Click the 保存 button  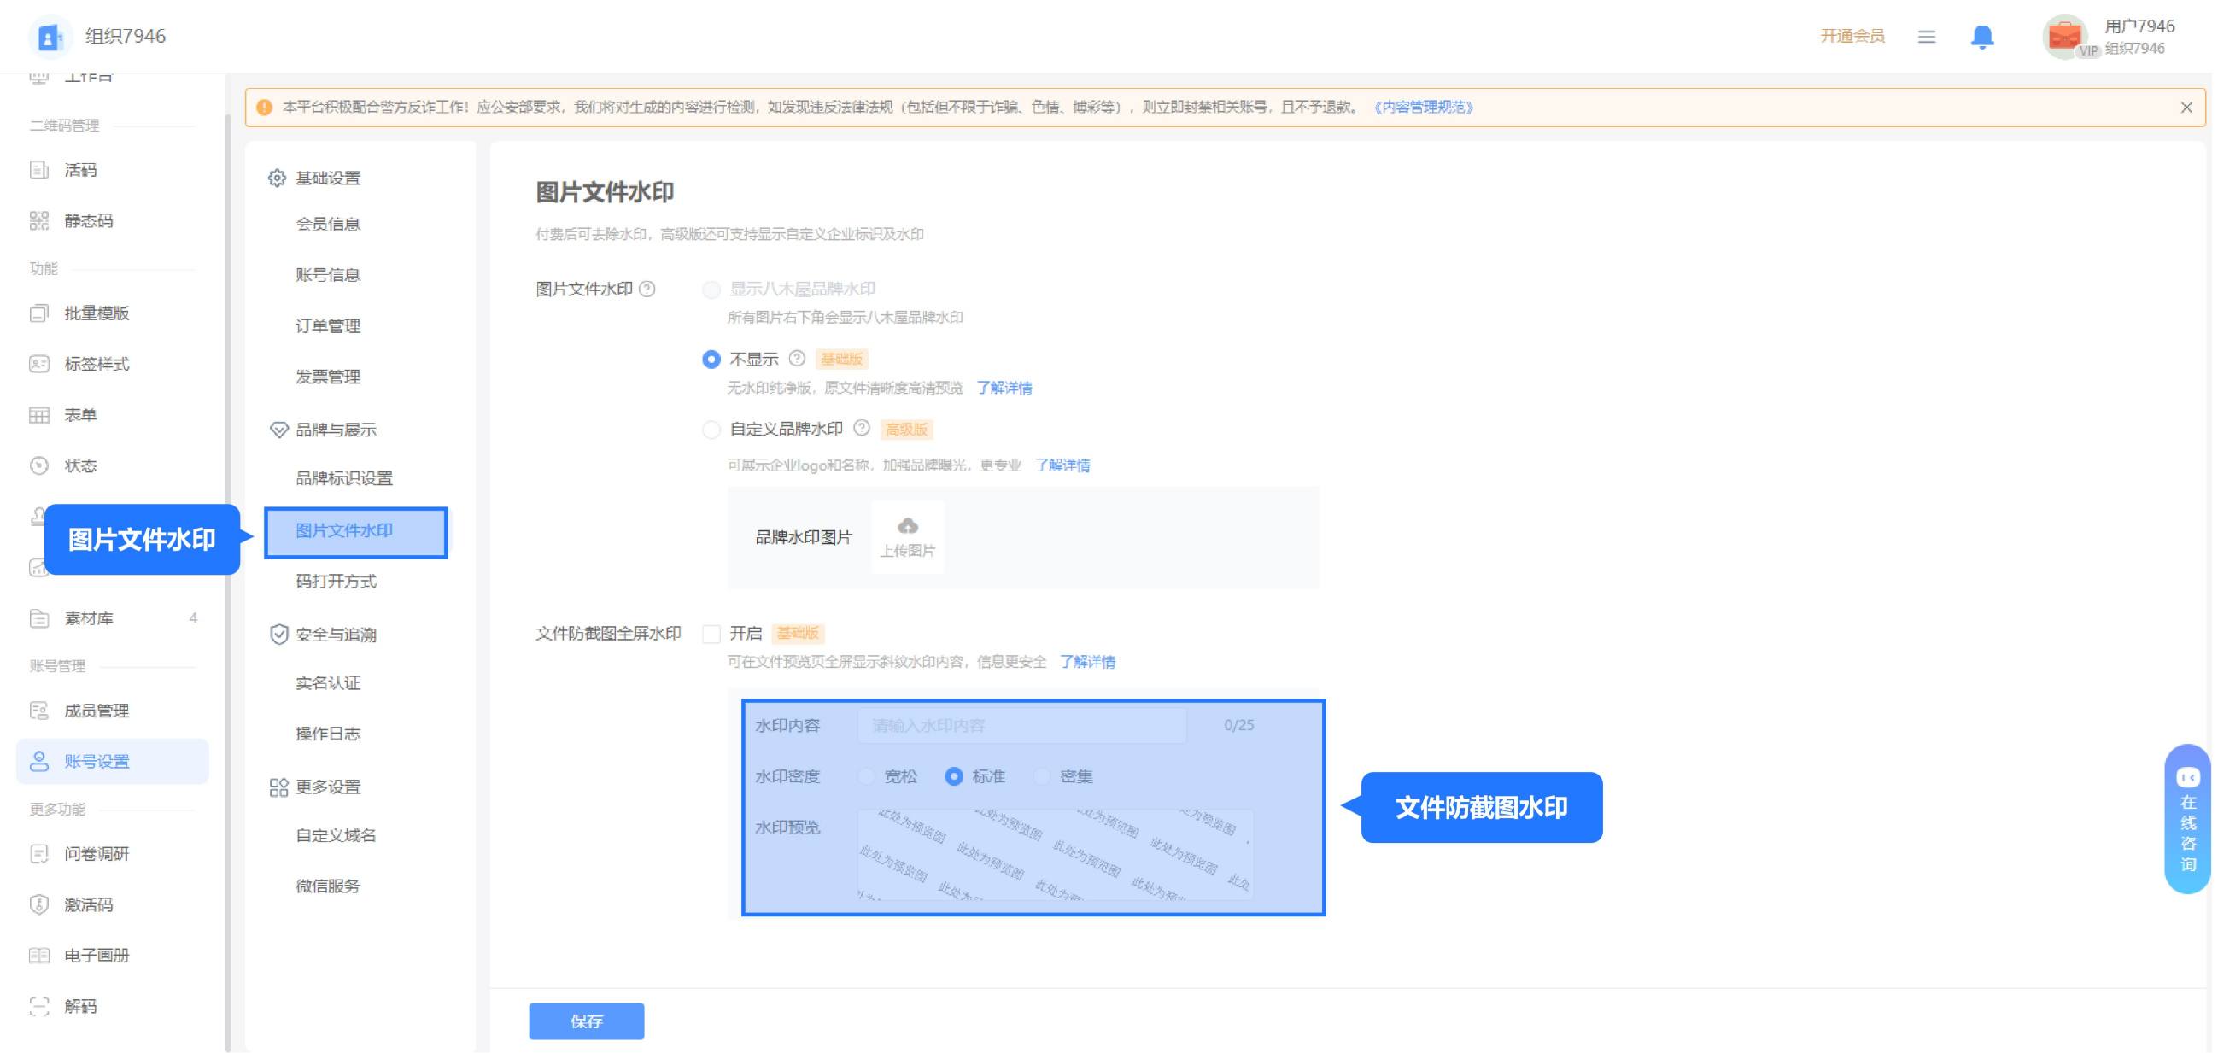[587, 1021]
